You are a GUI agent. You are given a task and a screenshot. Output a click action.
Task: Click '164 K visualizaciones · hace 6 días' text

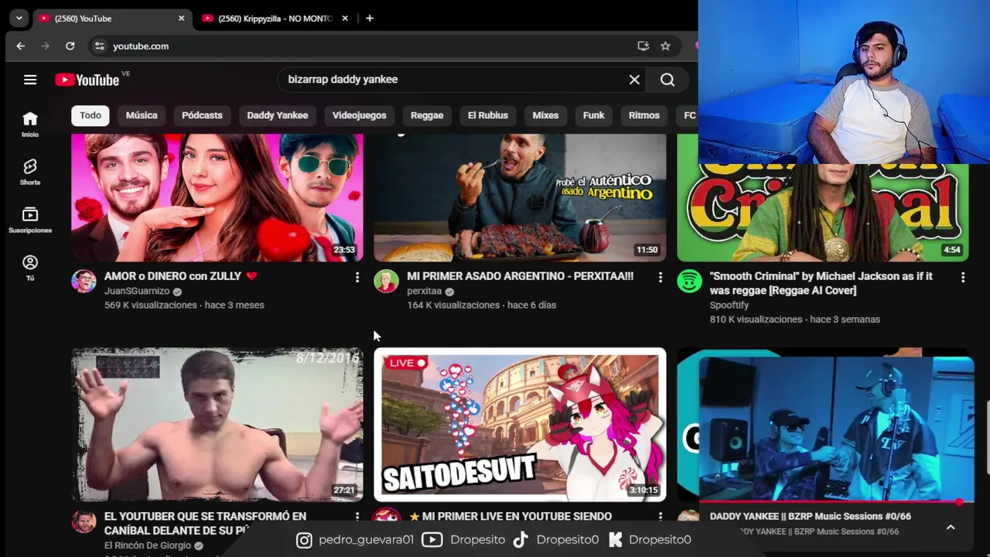[481, 305]
